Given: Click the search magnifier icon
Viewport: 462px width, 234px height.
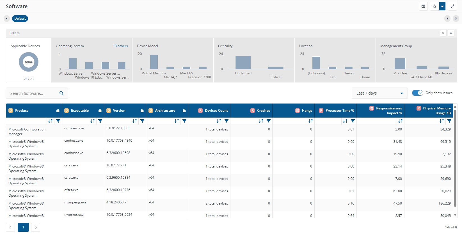Looking at the screenshot, I should click(x=61, y=93).
